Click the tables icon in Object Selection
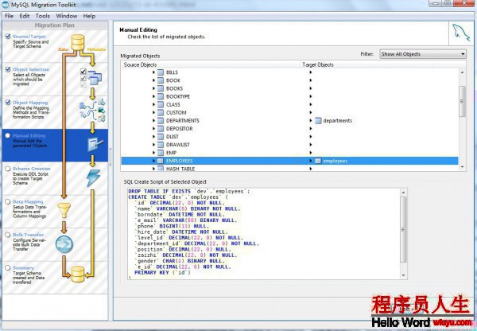 (95, 78)
